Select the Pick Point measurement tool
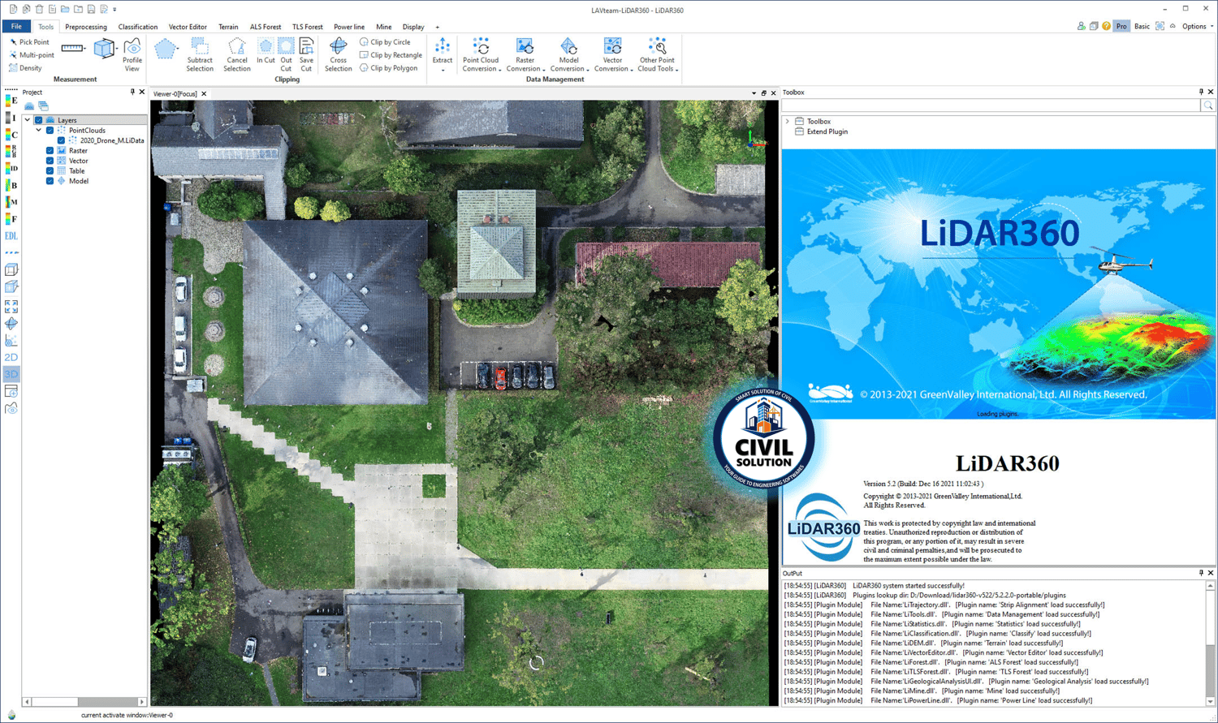 (x=29, y=42)
